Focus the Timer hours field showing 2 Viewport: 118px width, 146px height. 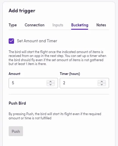click(x=84, y=83)
